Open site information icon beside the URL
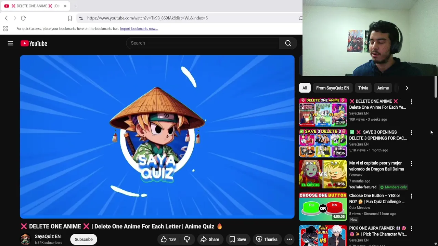Viewport: 438px width, 246px height. pyautogui.click(x=81, y=18)
